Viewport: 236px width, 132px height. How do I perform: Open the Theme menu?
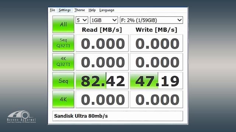coord(80,10)
